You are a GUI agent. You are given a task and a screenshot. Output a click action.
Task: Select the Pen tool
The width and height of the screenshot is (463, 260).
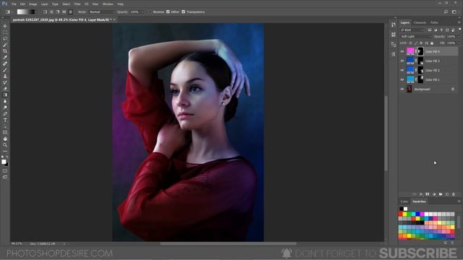tap(5, 114)
